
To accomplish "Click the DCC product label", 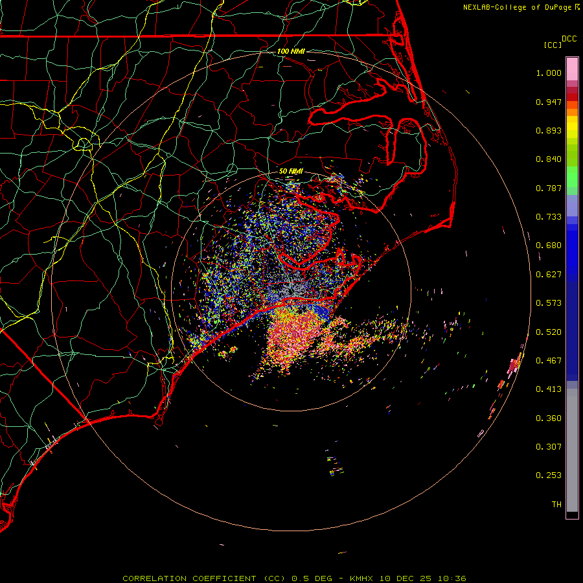I will pos(569,39).
